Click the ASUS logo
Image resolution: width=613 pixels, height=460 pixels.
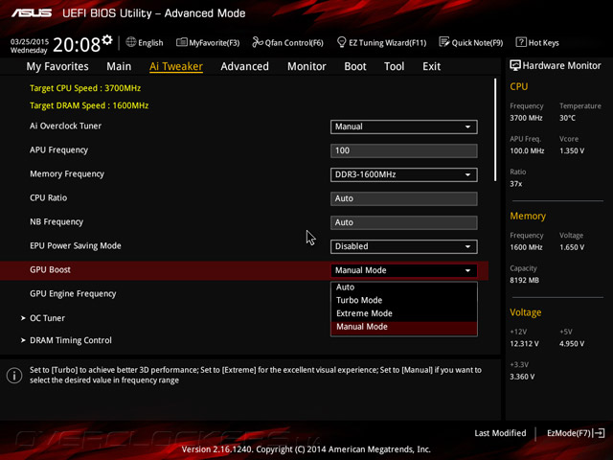(x=32, y=12)
